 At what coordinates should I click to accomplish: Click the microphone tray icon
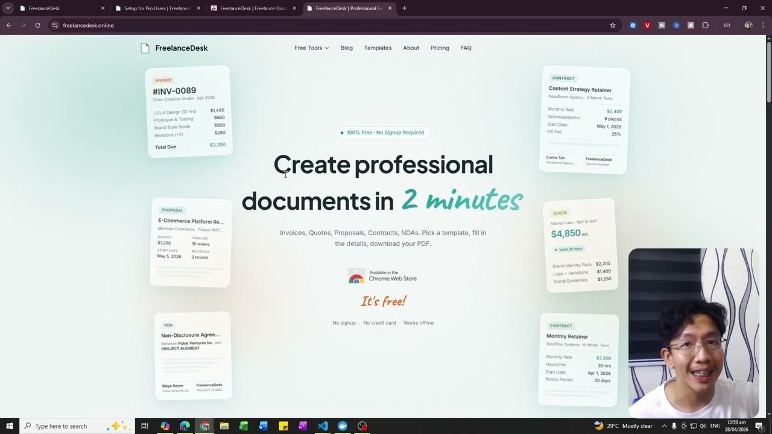coord(674,426)
